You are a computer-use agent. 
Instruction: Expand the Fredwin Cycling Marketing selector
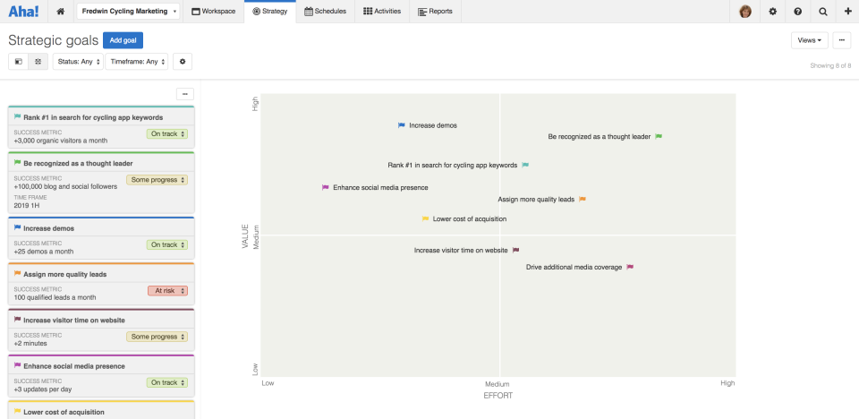[128, 12]
